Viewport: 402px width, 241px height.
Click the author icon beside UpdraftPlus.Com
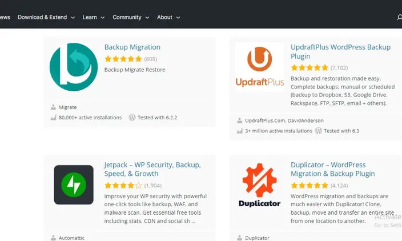(239, 120)
